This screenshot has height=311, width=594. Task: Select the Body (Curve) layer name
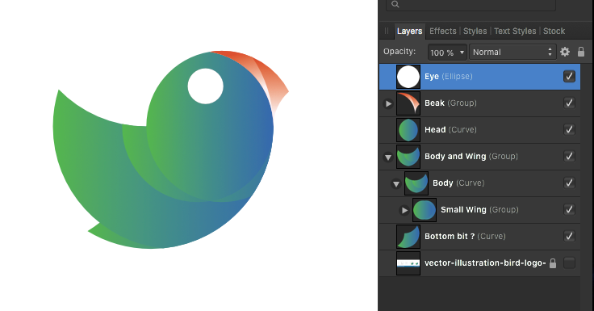click(458, 183)
